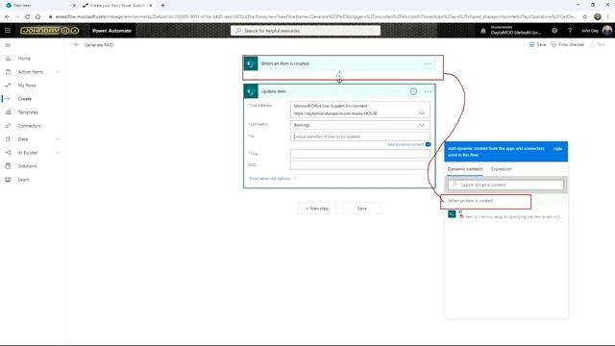Open help question mark icon
Image resolution: width=615 pixels, height=346 pixels.
[x=570, y=31]
